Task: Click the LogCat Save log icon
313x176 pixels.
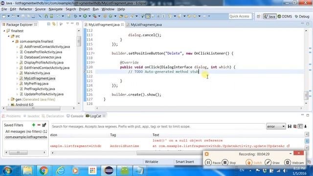Action: pyautogui.click(x=290, y=126)
